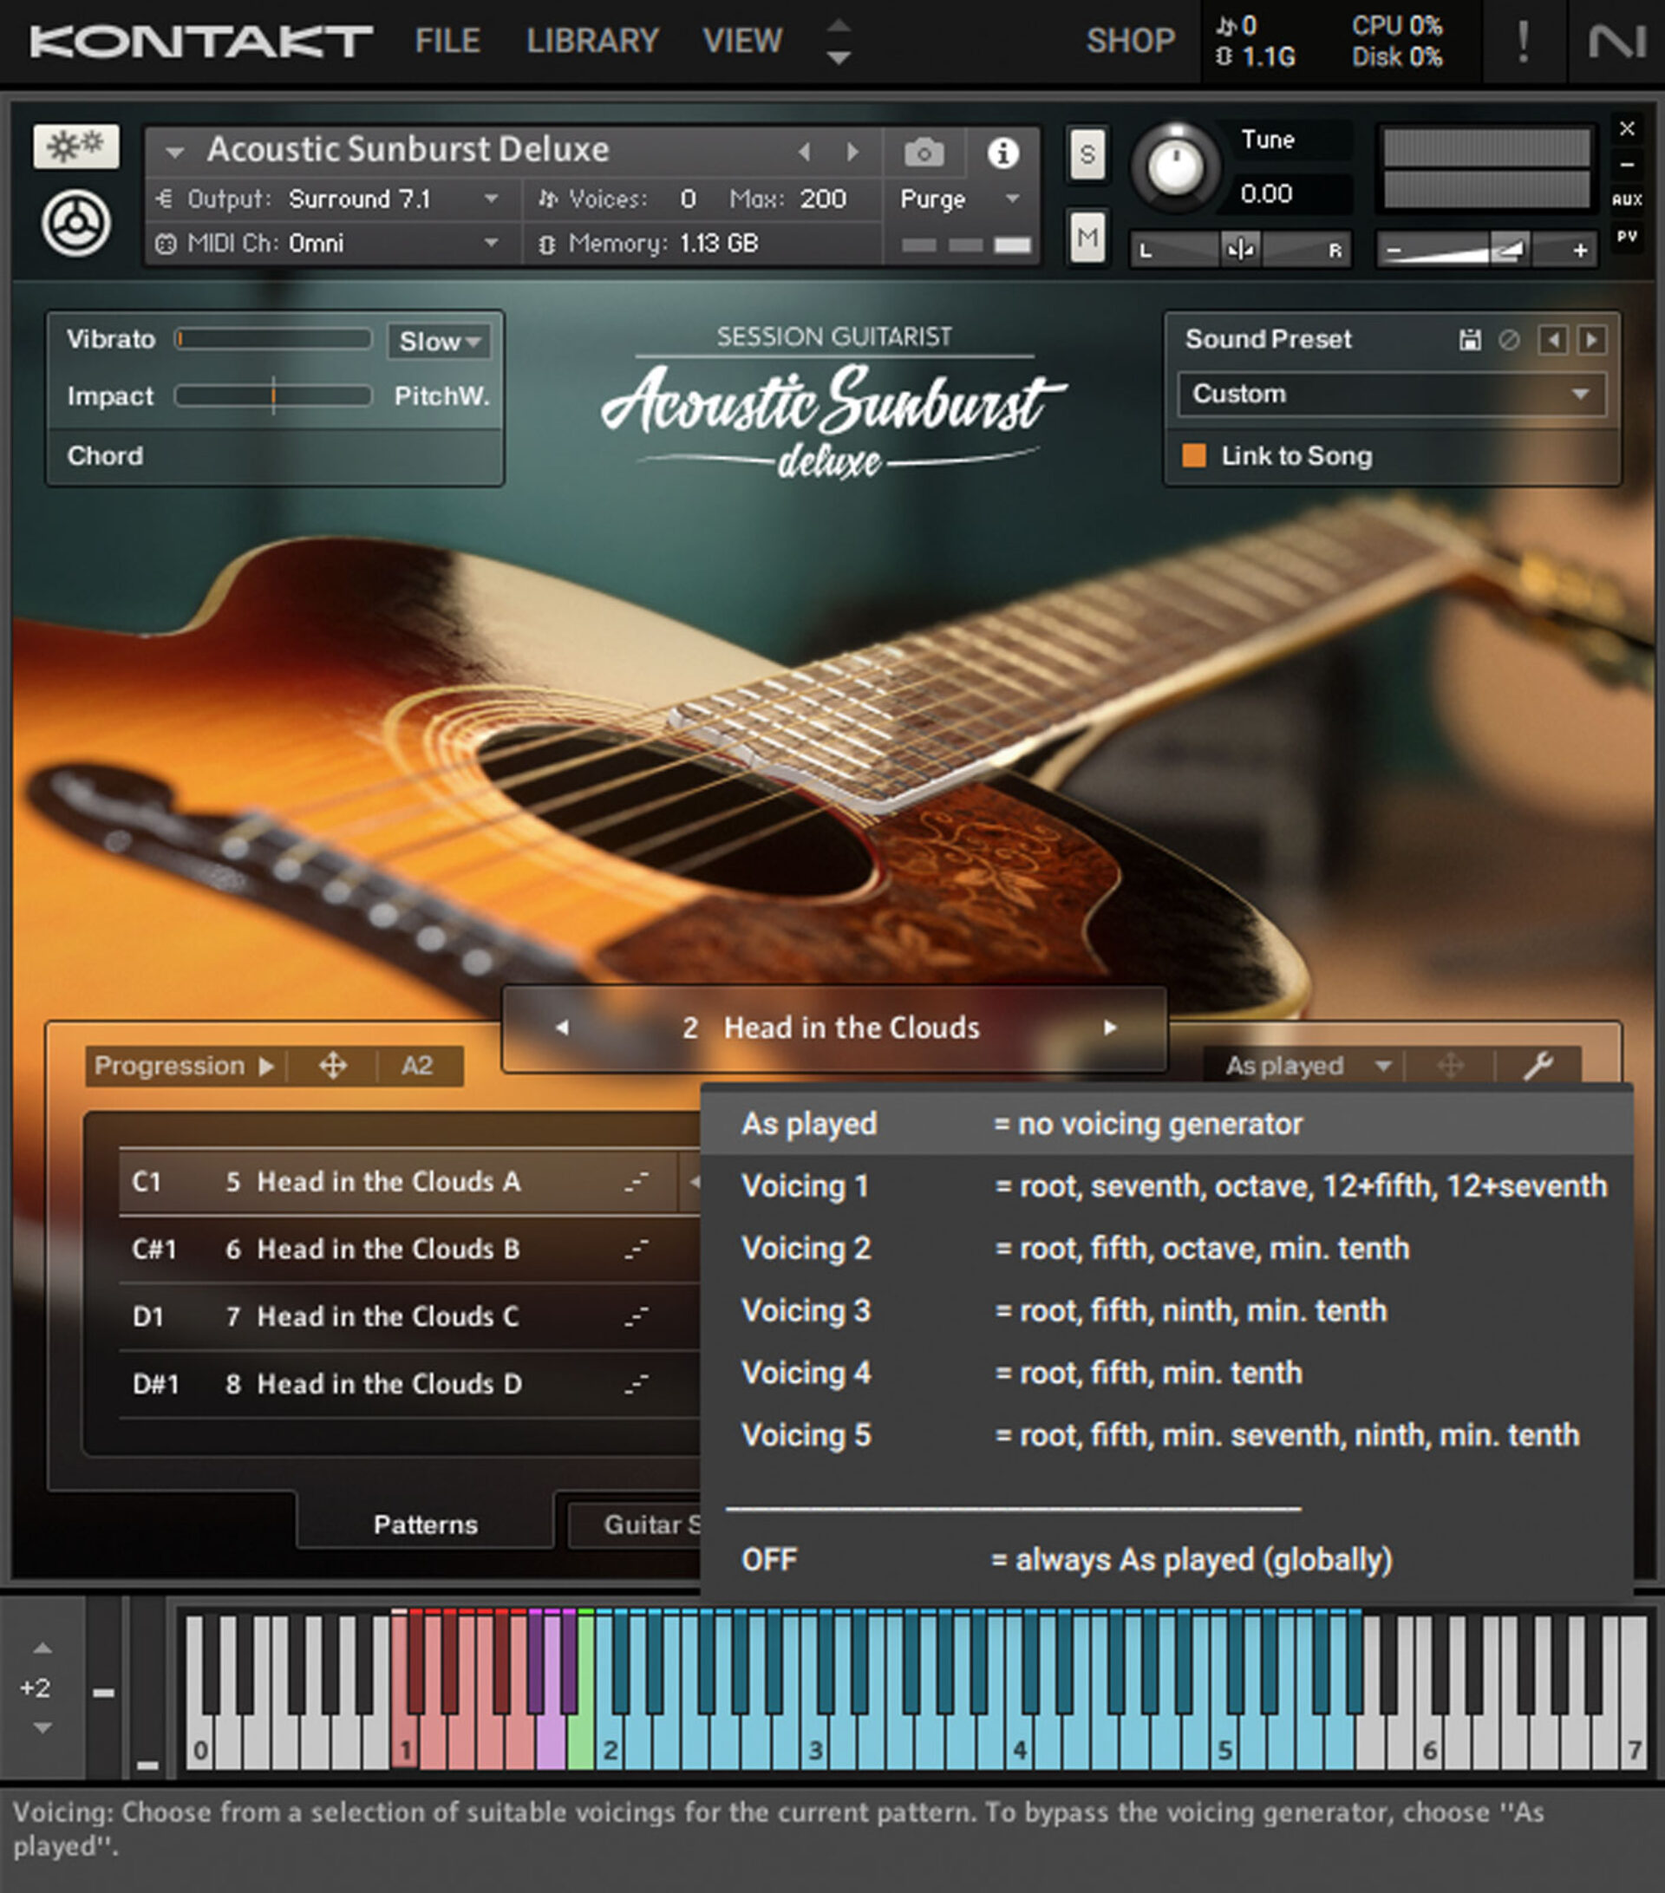Save the current Sound Preset
Image resolution: width=1665 pixels, height=1893 pixels.
1469,340
